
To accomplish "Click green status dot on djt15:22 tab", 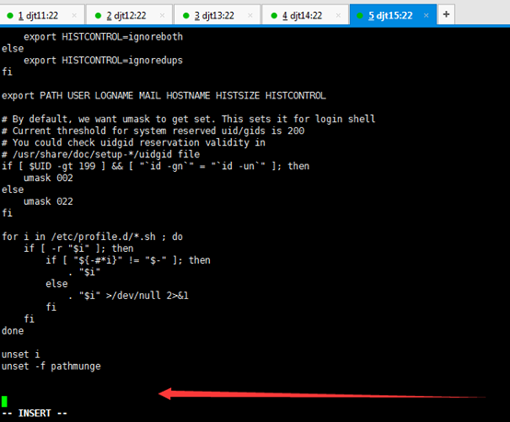I will click(x=359, y=16).
